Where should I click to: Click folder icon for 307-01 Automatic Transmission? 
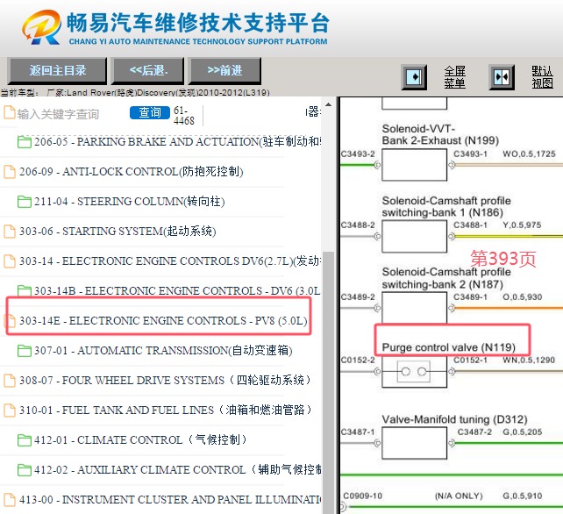pos(24,350)
